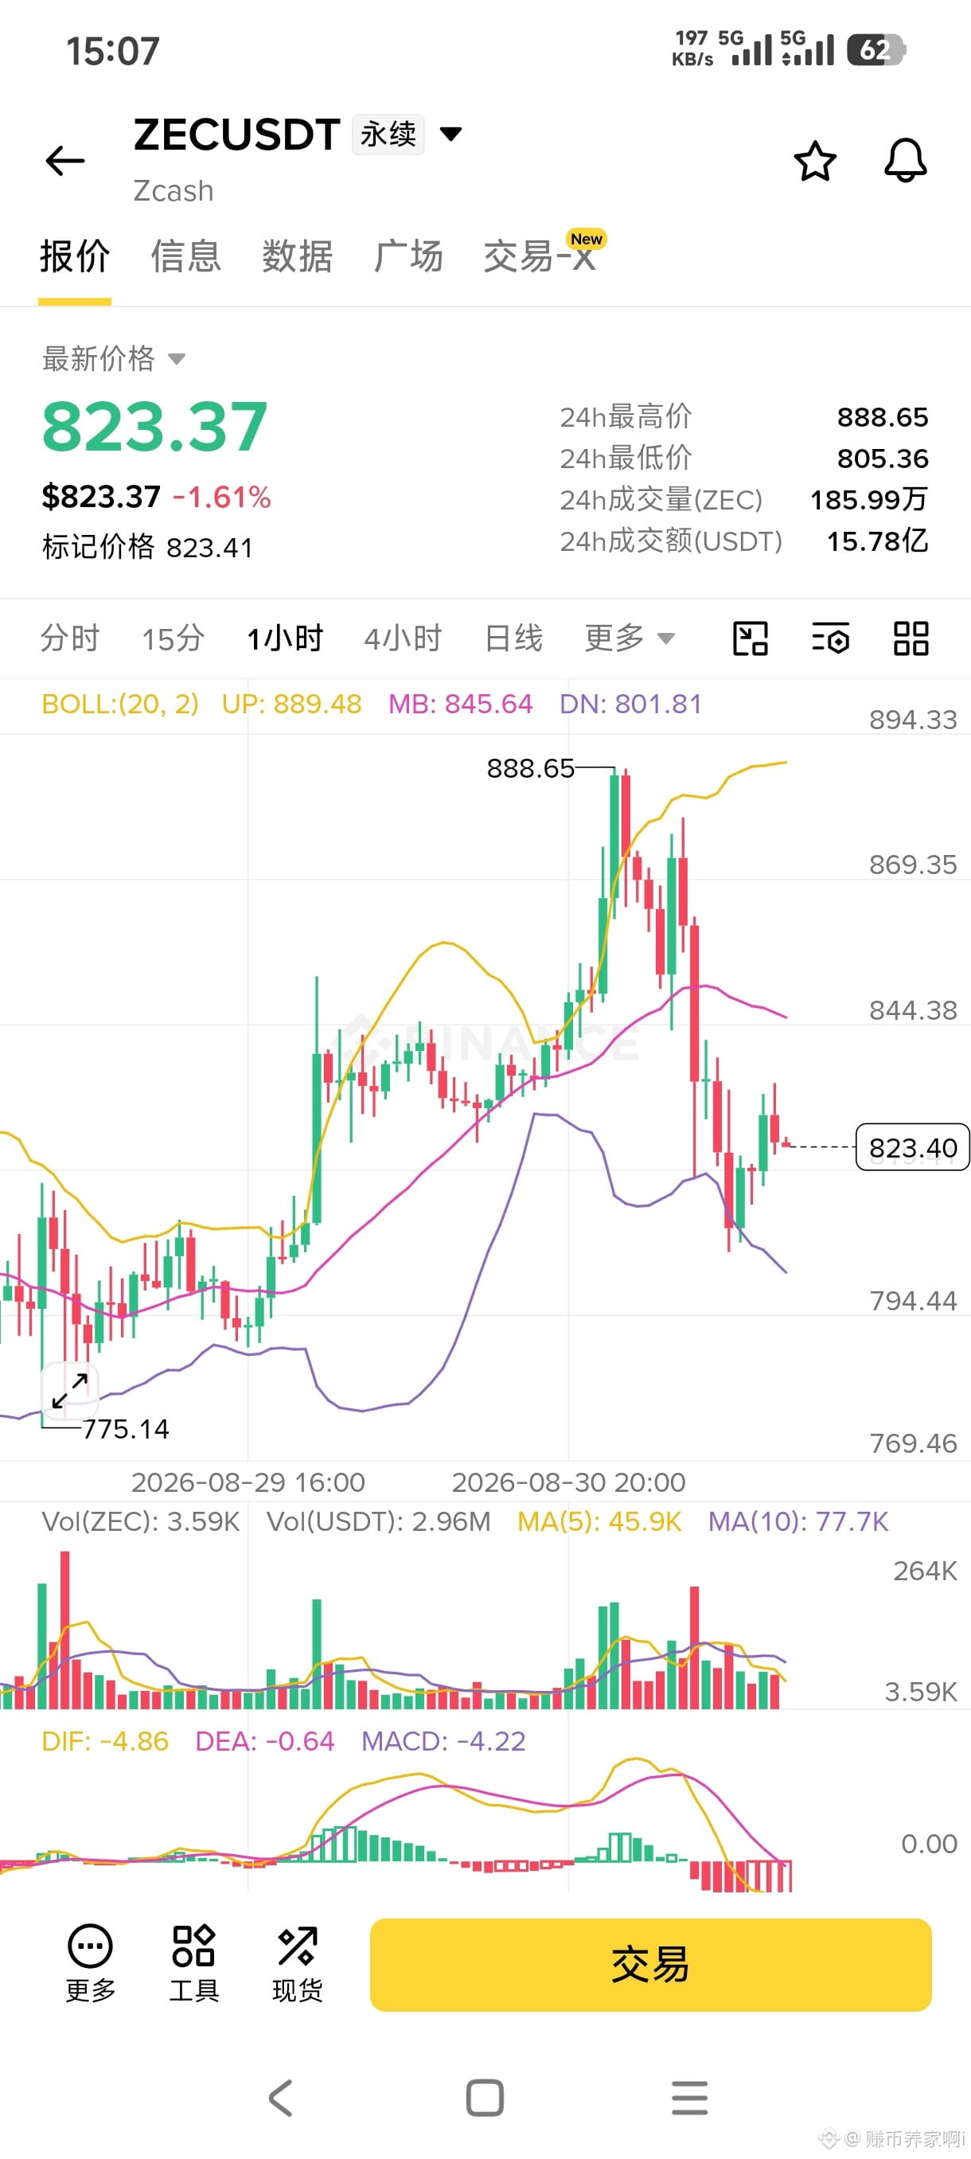This screenshot has height=2159, width=971.
Task: Tap 24h最低价 805.36 value
Action: click(x=883, y=459)
